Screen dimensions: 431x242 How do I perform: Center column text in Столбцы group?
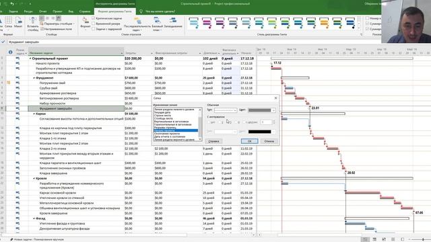pyautogui.click(x=47, y=18)
